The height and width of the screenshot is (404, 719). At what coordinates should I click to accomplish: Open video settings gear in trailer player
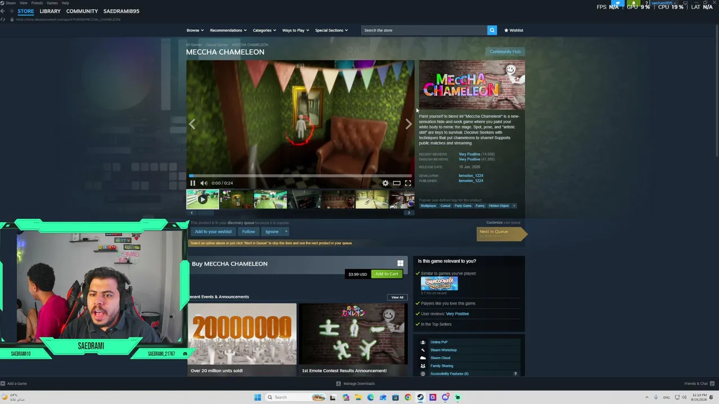(385, 183)
